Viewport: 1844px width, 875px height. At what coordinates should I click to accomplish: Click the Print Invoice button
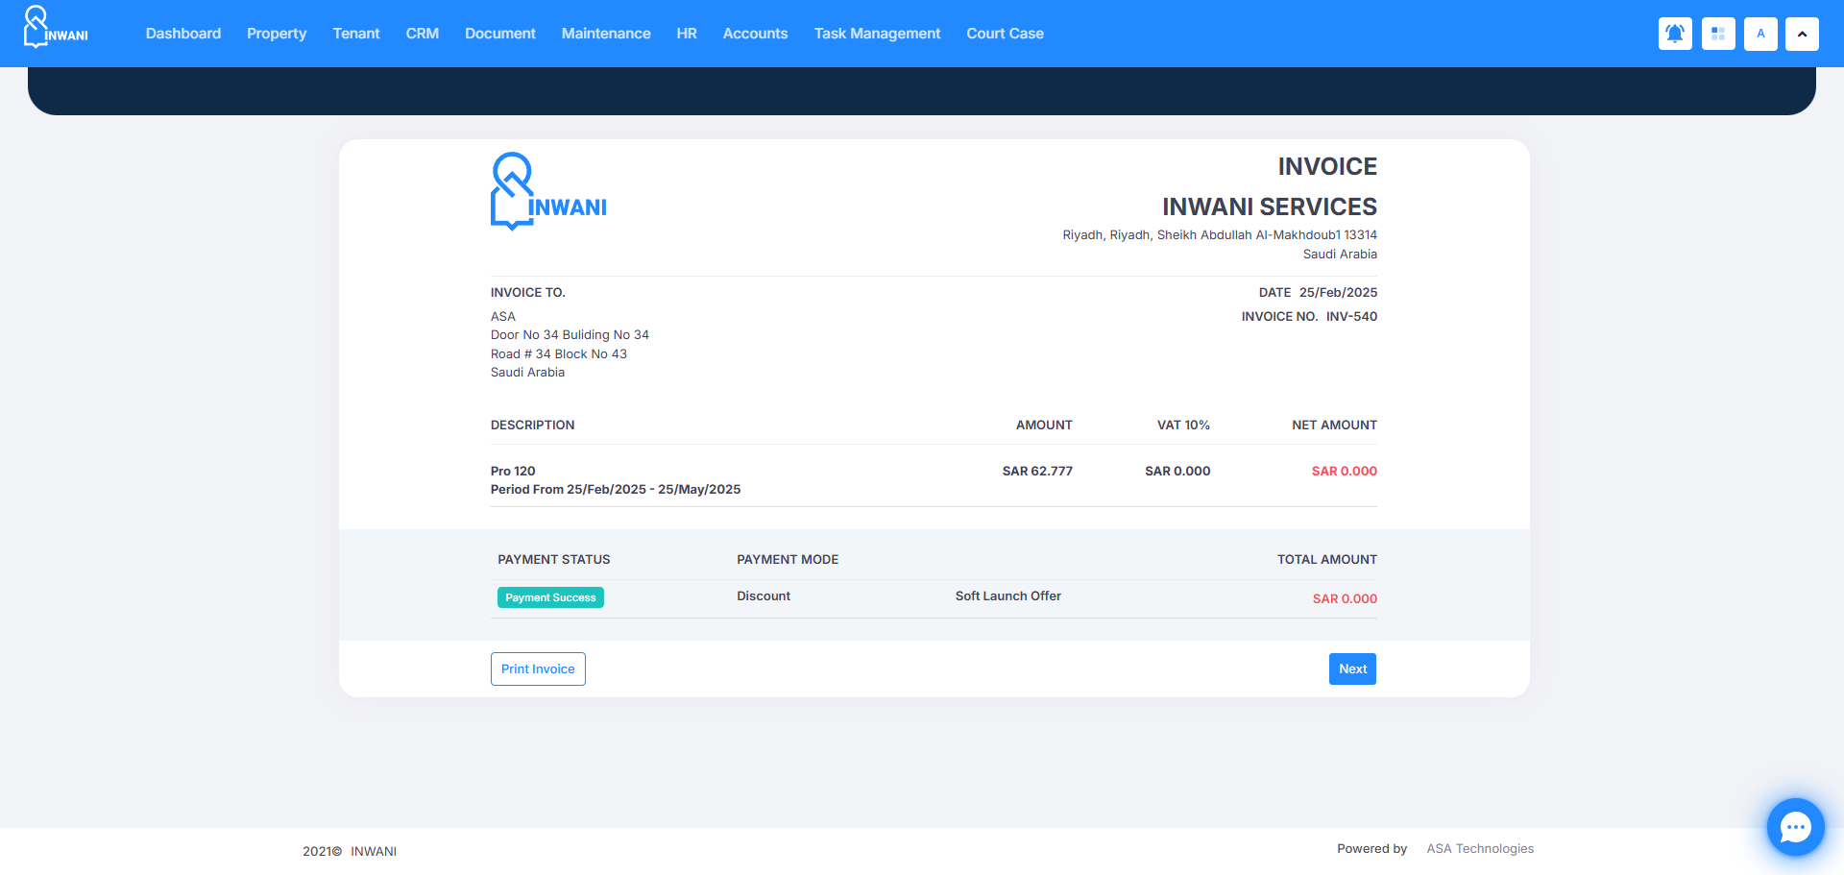(x=538, y=669)
